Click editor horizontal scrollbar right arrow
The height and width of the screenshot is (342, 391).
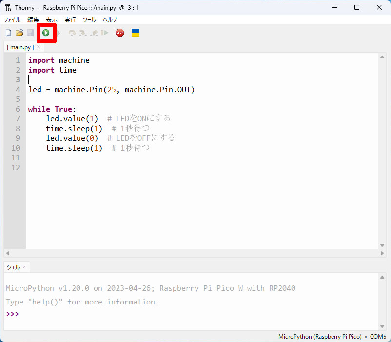click(x=382, y=253)
